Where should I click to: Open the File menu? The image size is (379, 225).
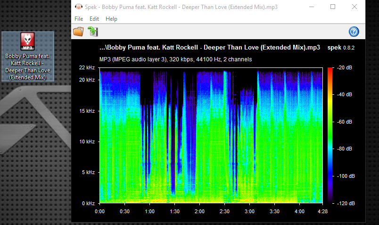coord(79,19)
